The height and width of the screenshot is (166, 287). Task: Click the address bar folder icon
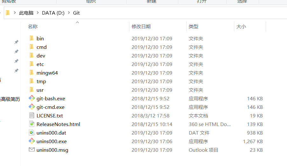(x=8, y=13)
